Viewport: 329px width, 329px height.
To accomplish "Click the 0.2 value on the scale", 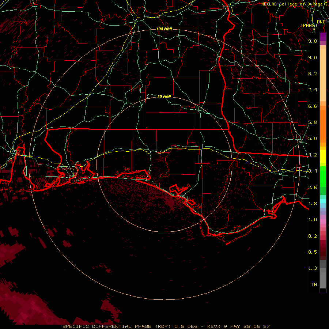I will 313,236.
